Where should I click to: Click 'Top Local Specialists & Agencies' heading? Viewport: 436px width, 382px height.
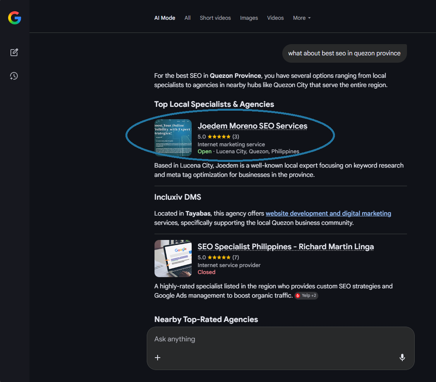click(214, 104)
